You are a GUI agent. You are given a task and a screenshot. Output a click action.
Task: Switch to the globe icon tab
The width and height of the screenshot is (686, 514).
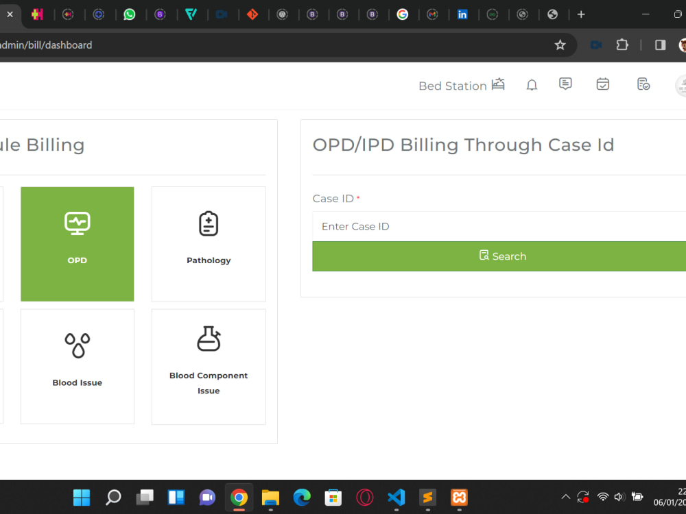[552, 14]
